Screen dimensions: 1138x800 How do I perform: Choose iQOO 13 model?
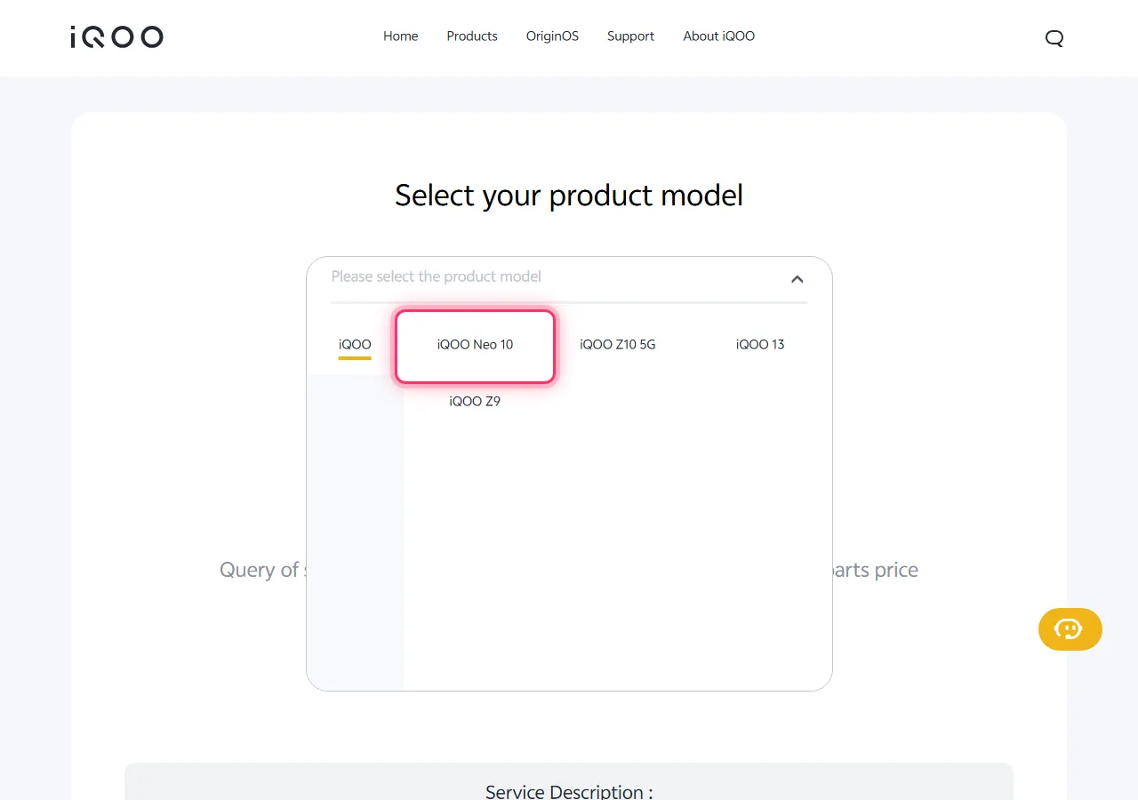[760, 345]
